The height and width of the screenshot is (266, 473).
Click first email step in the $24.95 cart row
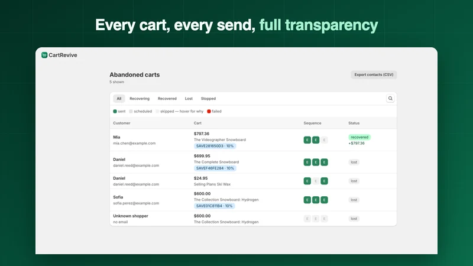click(x=307, y=181)
